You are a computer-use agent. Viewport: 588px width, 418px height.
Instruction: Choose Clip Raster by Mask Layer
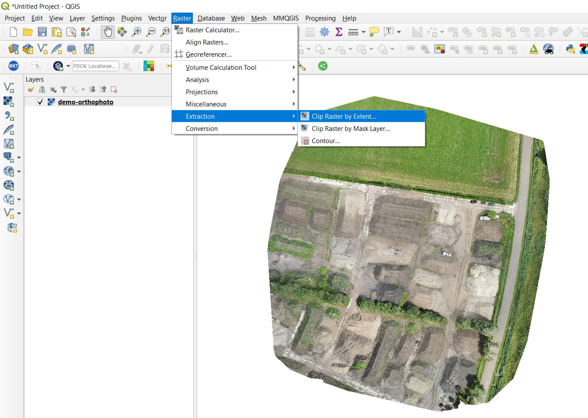[x=350, y=129]
